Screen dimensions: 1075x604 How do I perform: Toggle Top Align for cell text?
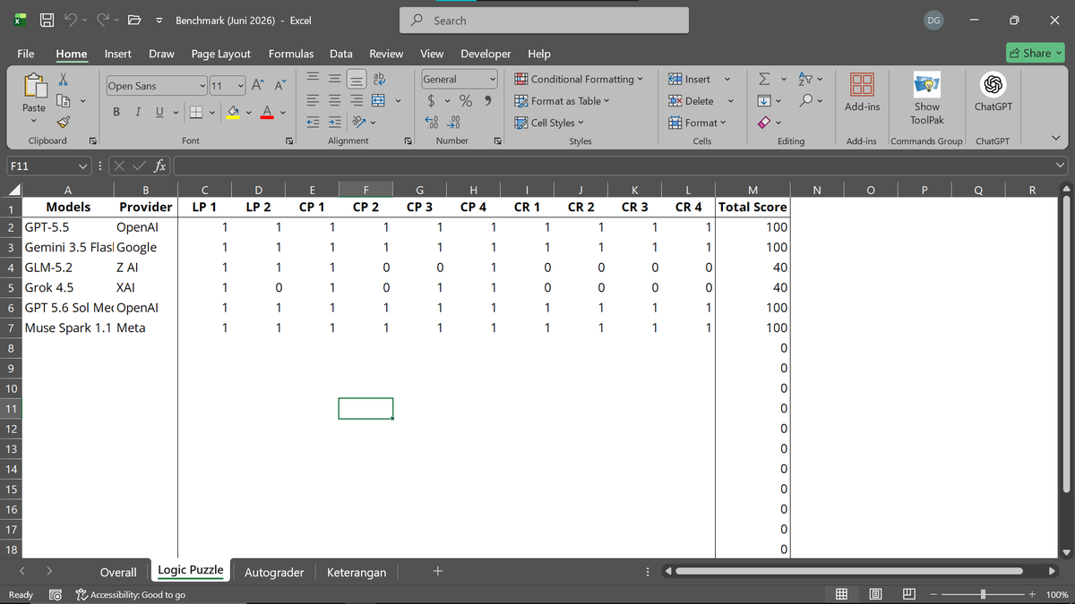[314, 79]
